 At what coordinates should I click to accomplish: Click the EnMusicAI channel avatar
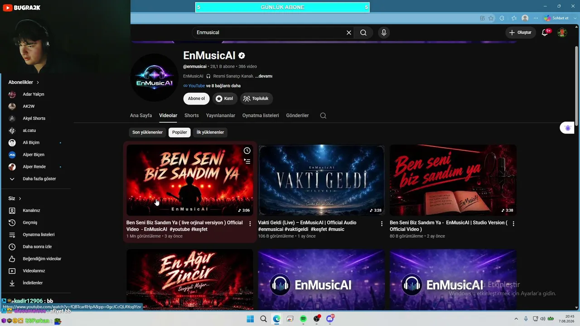(x=154, y=77)
